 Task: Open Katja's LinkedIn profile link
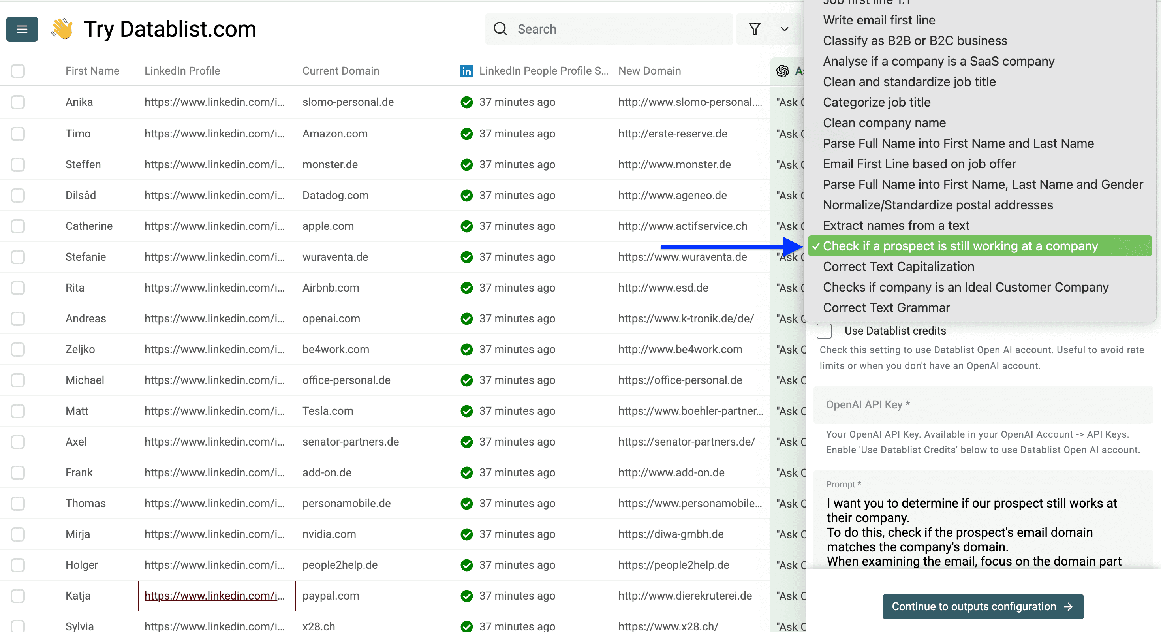[x=214, y=596]
